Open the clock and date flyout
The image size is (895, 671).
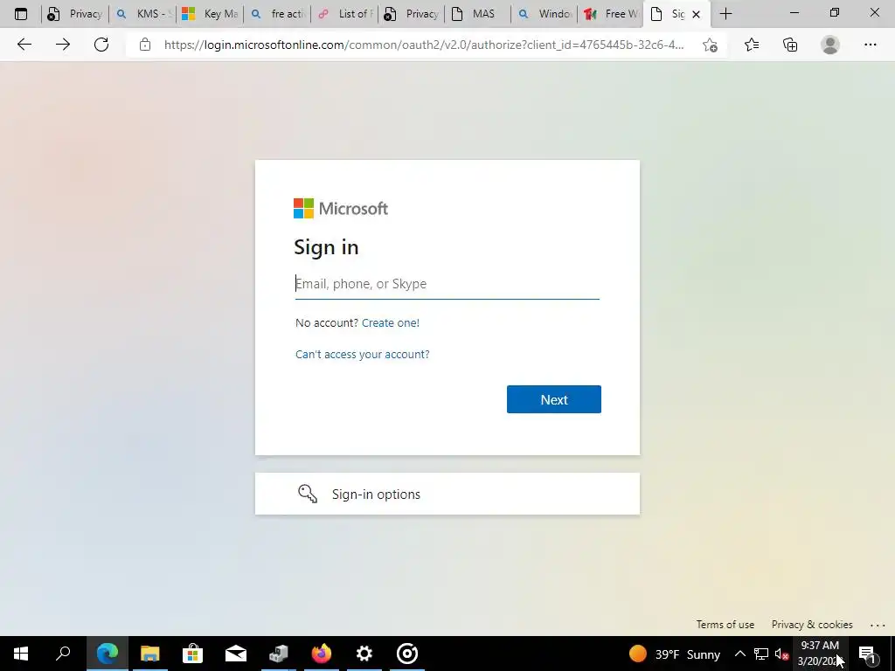click(820, 654)
